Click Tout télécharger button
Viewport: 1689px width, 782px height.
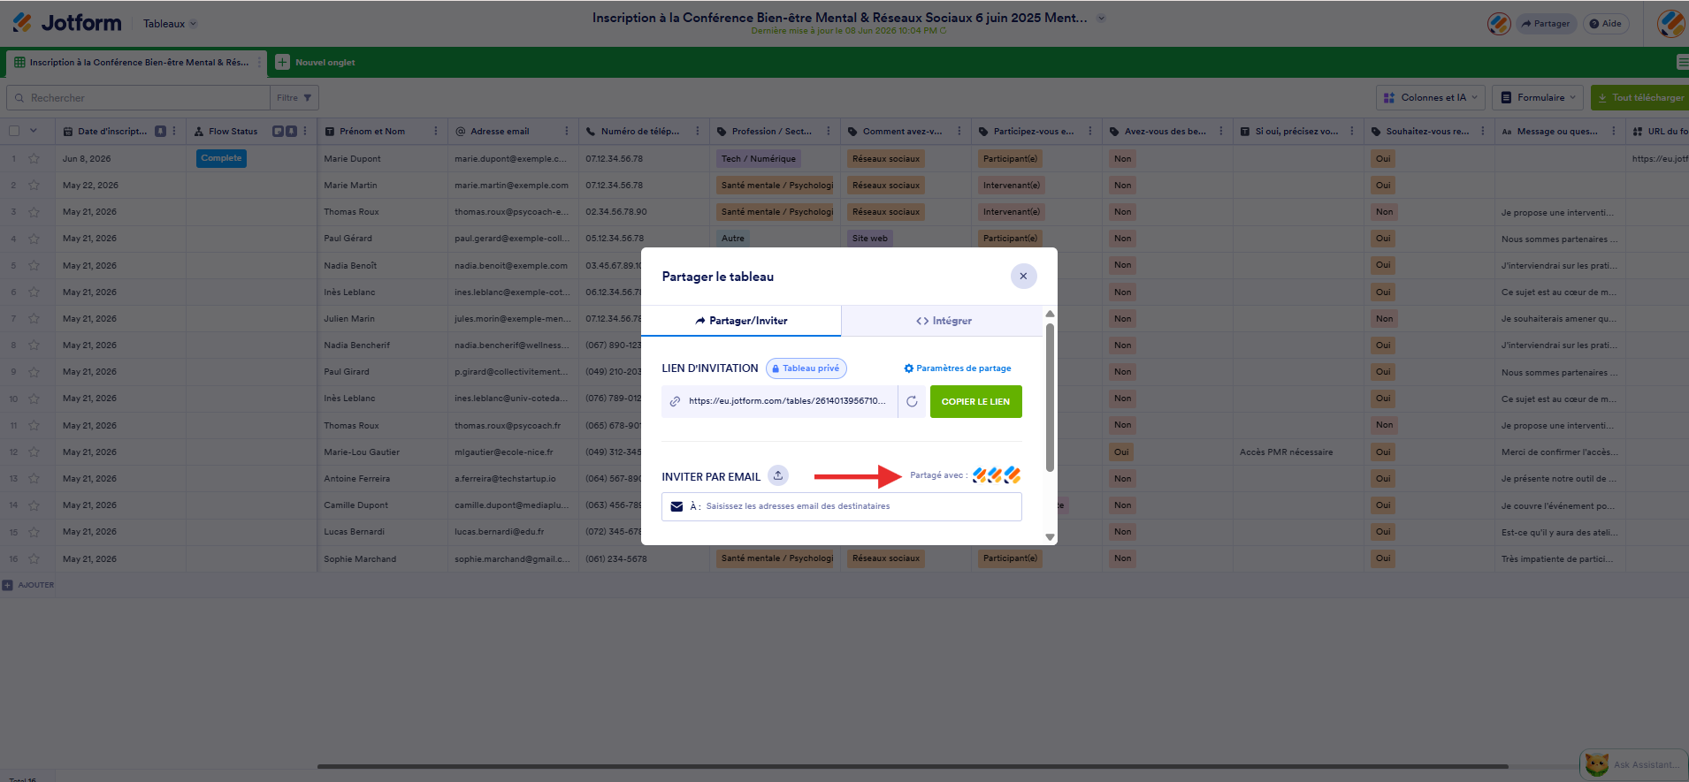pos(1640,98)
